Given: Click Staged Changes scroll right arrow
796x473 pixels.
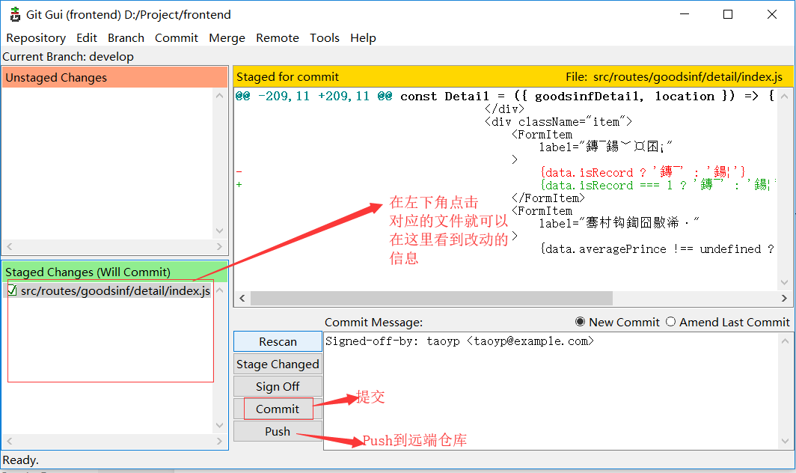Looking at the screenshot, I should 219,441.
